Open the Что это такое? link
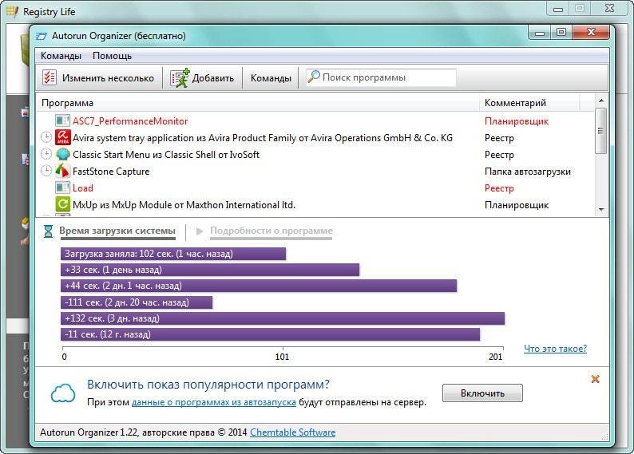 click(555, 349)
